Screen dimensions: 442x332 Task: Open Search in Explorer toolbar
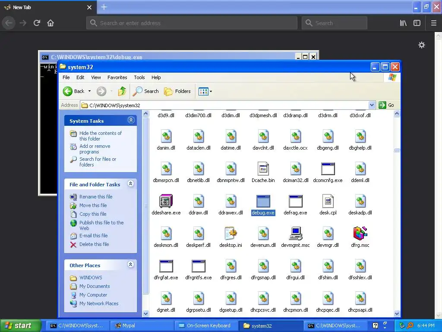click(146, 91)
